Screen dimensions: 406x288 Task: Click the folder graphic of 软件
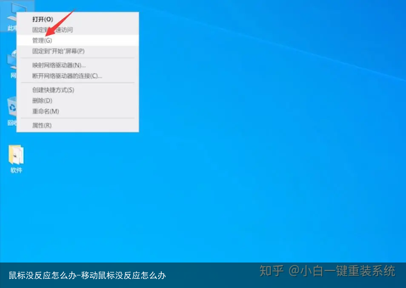15,155
